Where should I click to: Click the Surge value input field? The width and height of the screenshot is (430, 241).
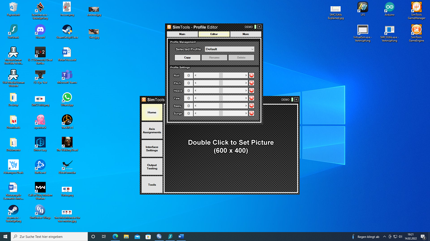[x=189, y=113]
